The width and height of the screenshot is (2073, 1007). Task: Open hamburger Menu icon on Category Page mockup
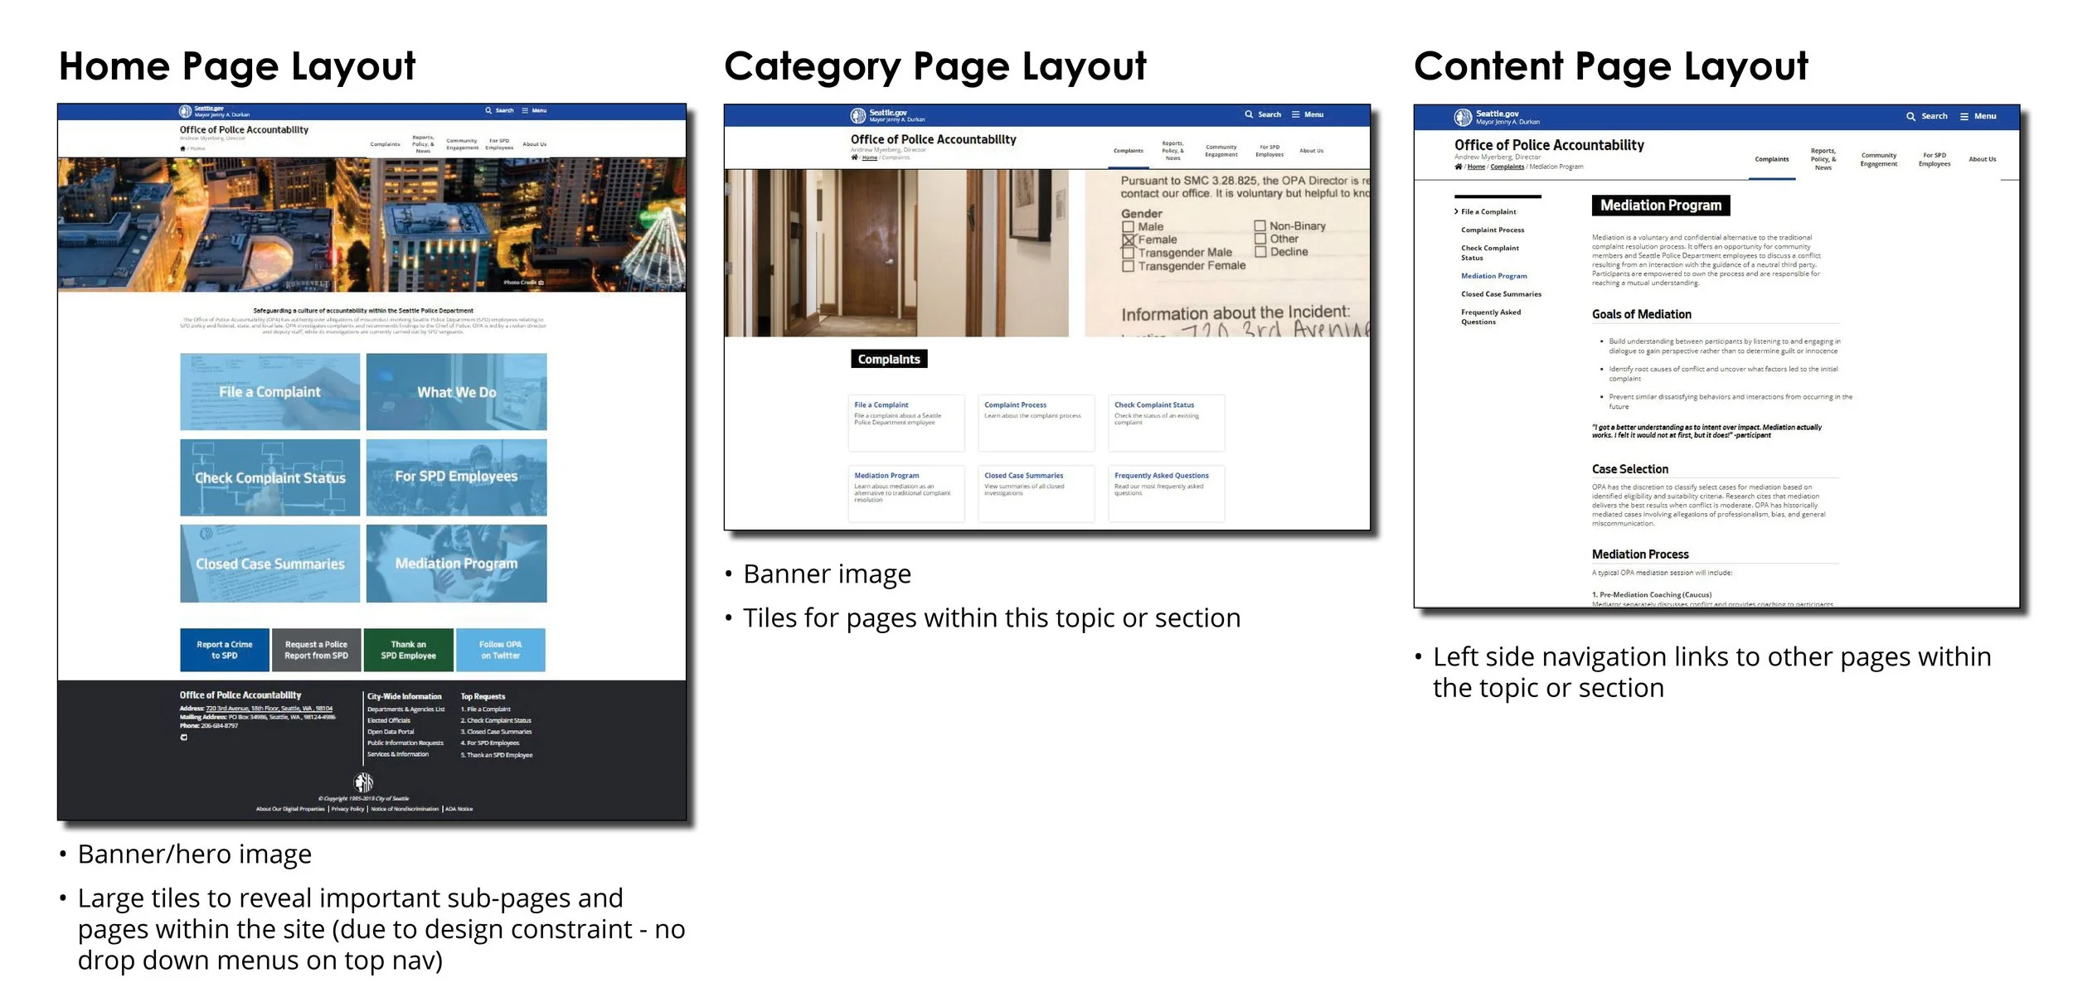[x=1295, y=114]
